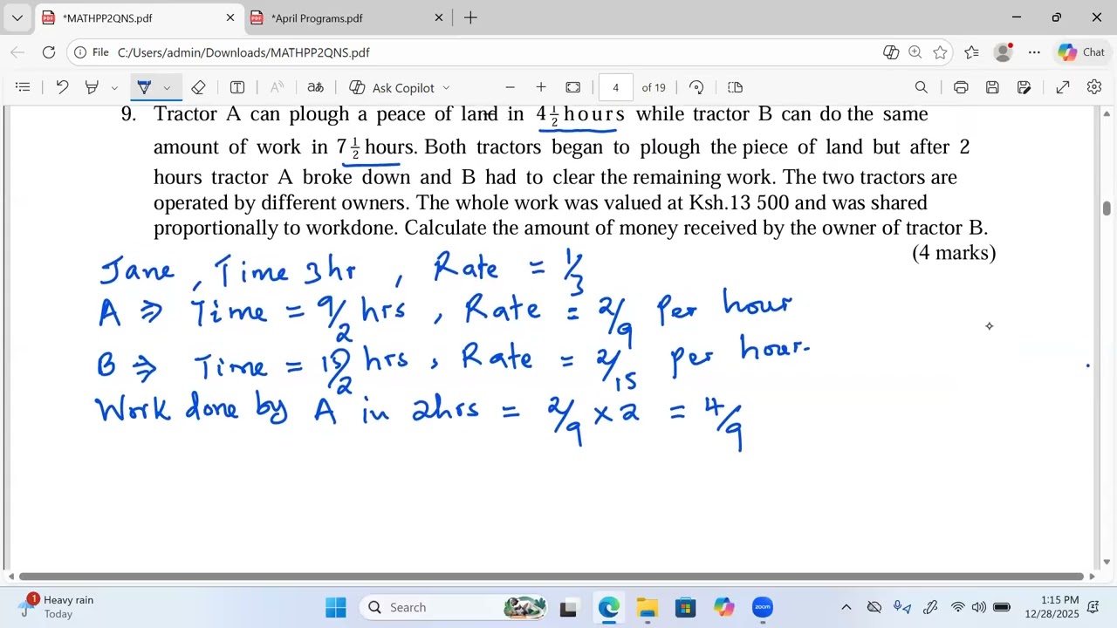
Task: Undo the last ink stroke
Action: 62,87
